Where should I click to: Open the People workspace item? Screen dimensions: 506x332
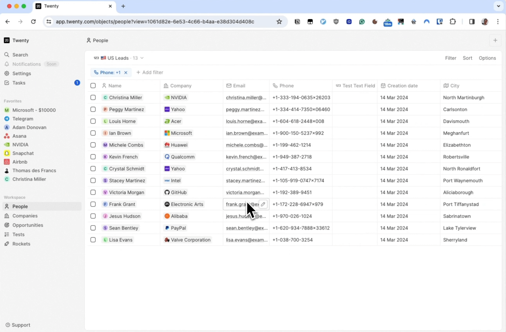click(x=42, y=207)
